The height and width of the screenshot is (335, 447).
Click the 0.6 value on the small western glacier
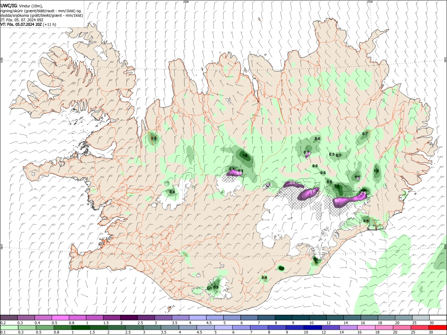[x=172, y=192]
